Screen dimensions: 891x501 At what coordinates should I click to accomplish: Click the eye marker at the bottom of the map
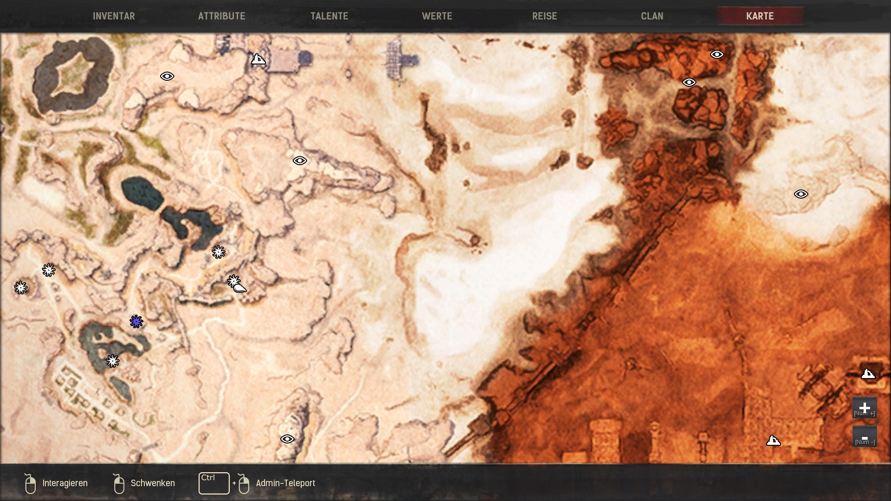coord(287,439)
